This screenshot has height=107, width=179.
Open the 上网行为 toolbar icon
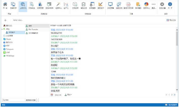[x=22, y=6]
